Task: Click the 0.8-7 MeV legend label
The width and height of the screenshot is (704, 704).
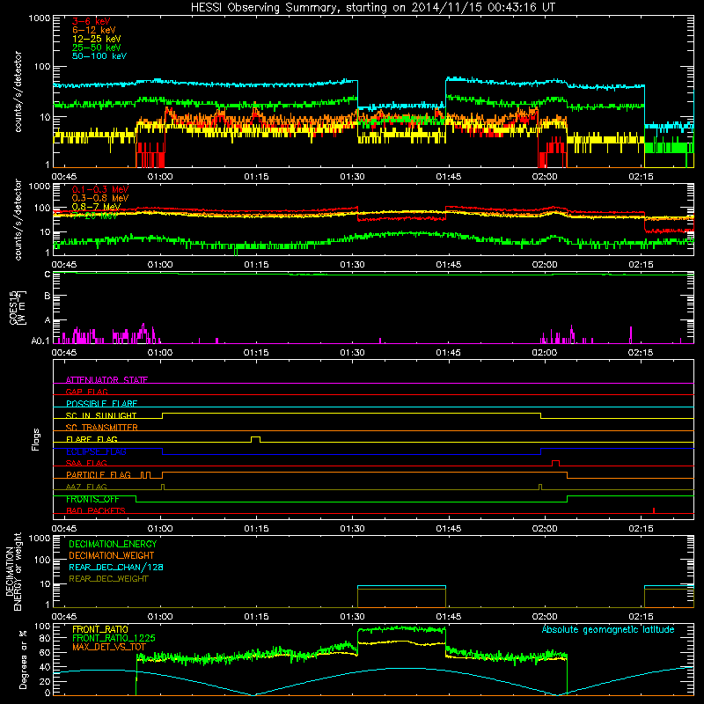Action: coord(97,207)
